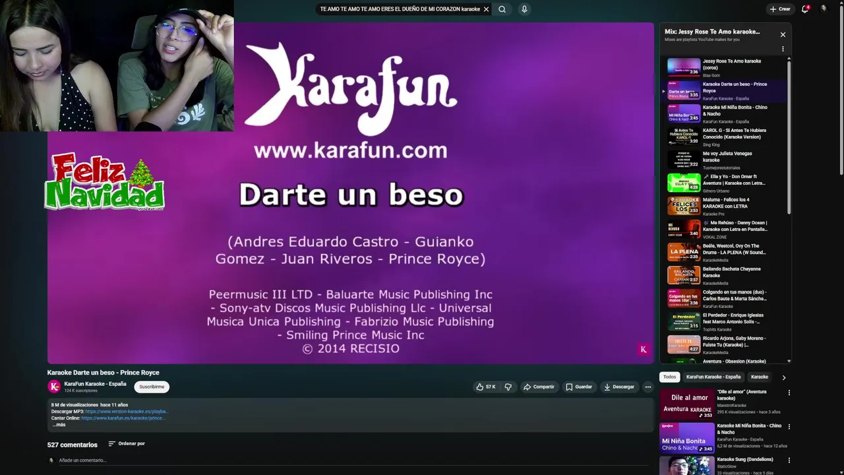844x475 pixels.
Task: Click the 527 comentarios heading
Action: [73, 445]
